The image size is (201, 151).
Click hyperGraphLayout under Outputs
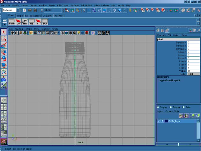(170, 80)
